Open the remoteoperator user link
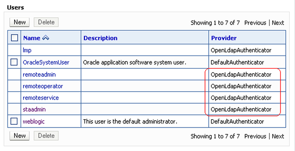 pos(43,86)
